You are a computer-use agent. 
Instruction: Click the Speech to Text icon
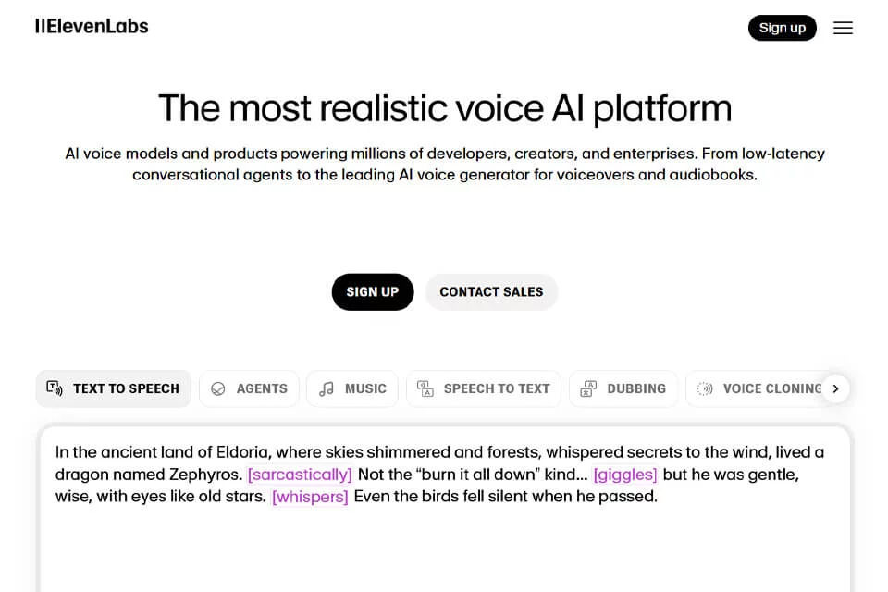click(425, 388)
